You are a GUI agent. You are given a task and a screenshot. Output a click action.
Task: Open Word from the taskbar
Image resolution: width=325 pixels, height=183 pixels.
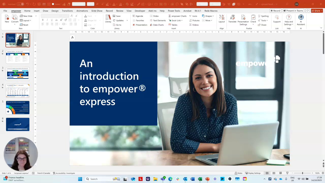pos(192,179)
